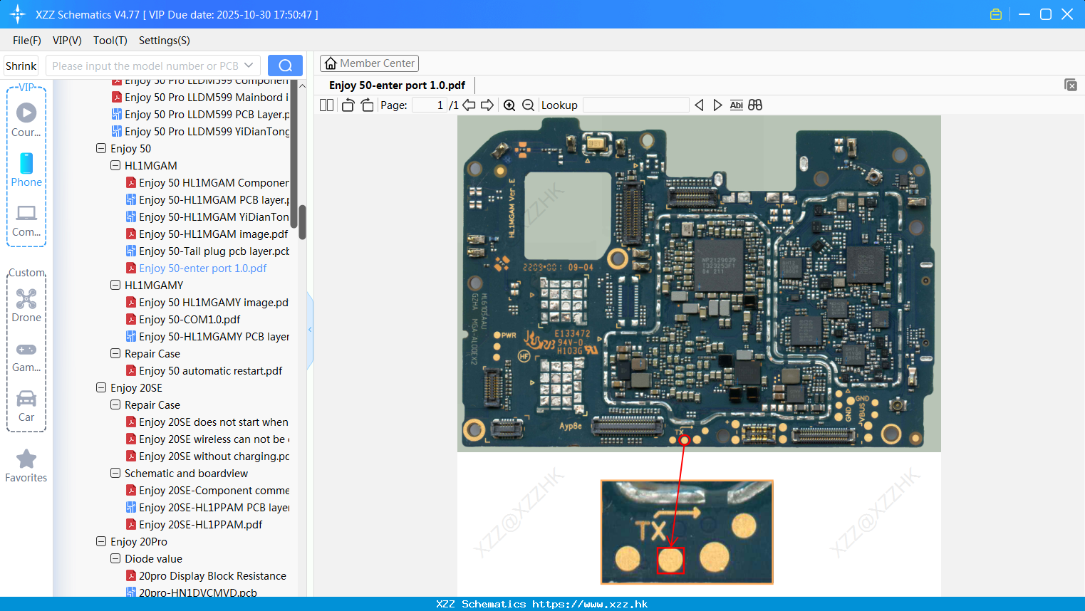This screenshot has width=1085, height=611.
Task: Open Enjoy 20SE-HL1PPAM PCB layer file
Action: [x=207, y=507]
